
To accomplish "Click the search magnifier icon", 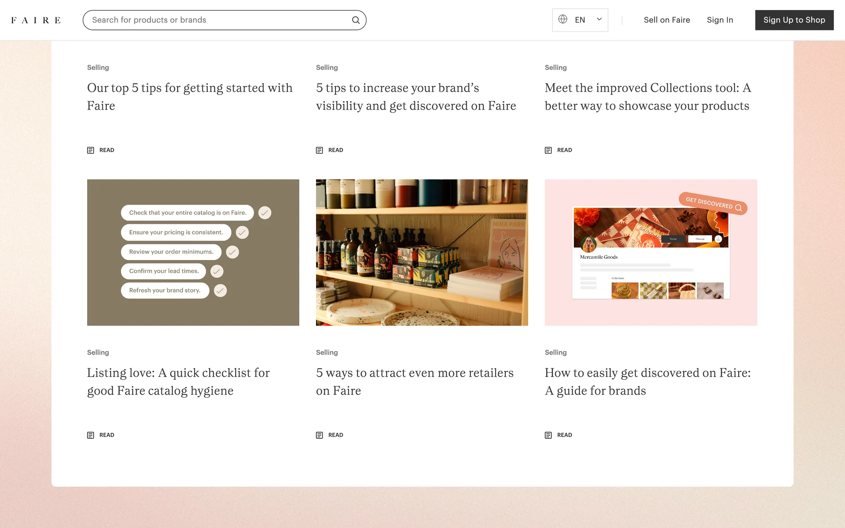I will pos(356,20).
